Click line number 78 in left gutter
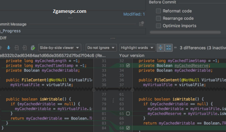Screen dimensions: 226x132 pos(104,99)
